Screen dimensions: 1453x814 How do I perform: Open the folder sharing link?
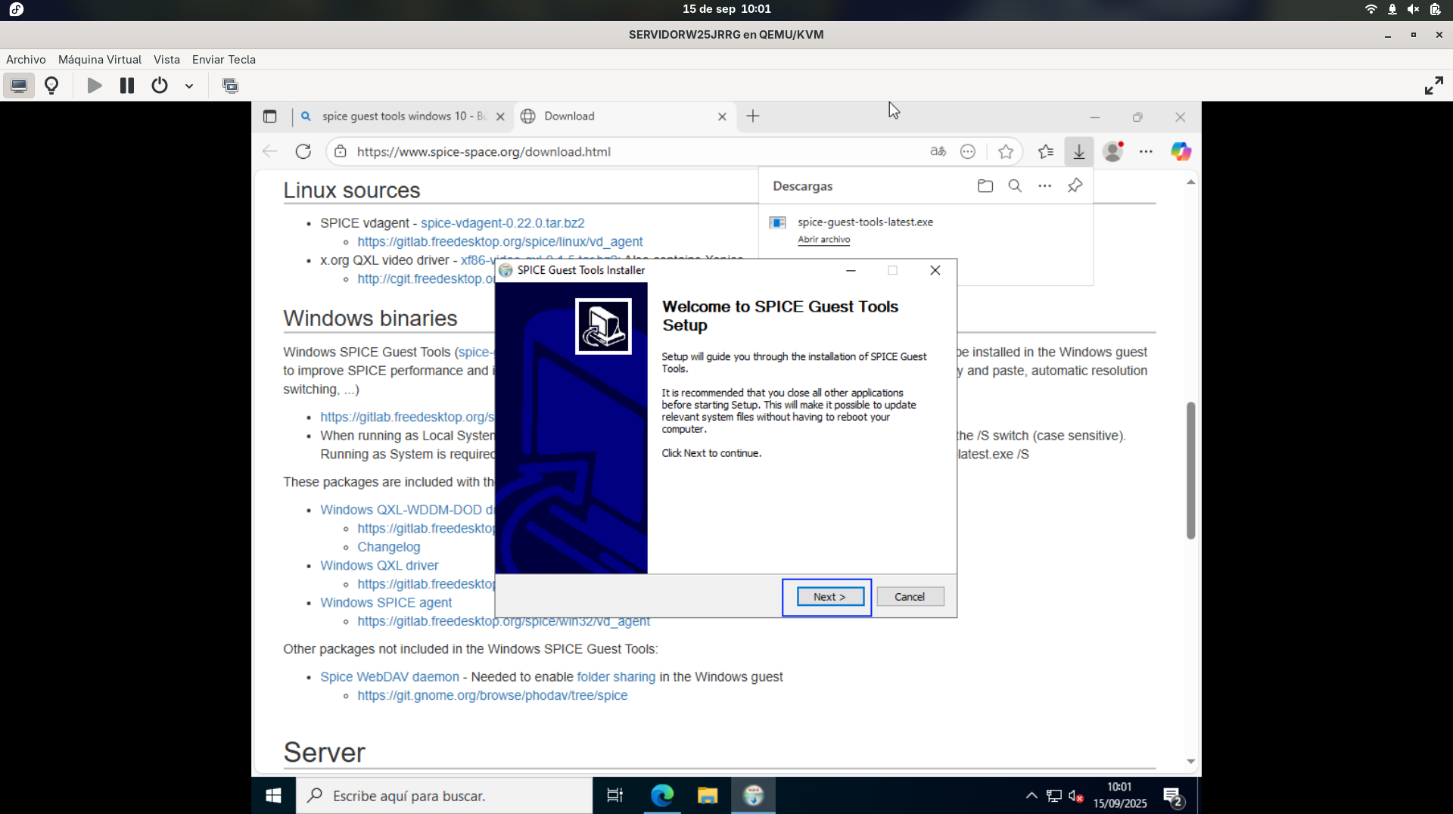tap(616, 677)
